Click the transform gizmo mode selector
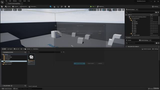This screenshot has width=160, height=90. pyautogui.click(x=92, y=10)
